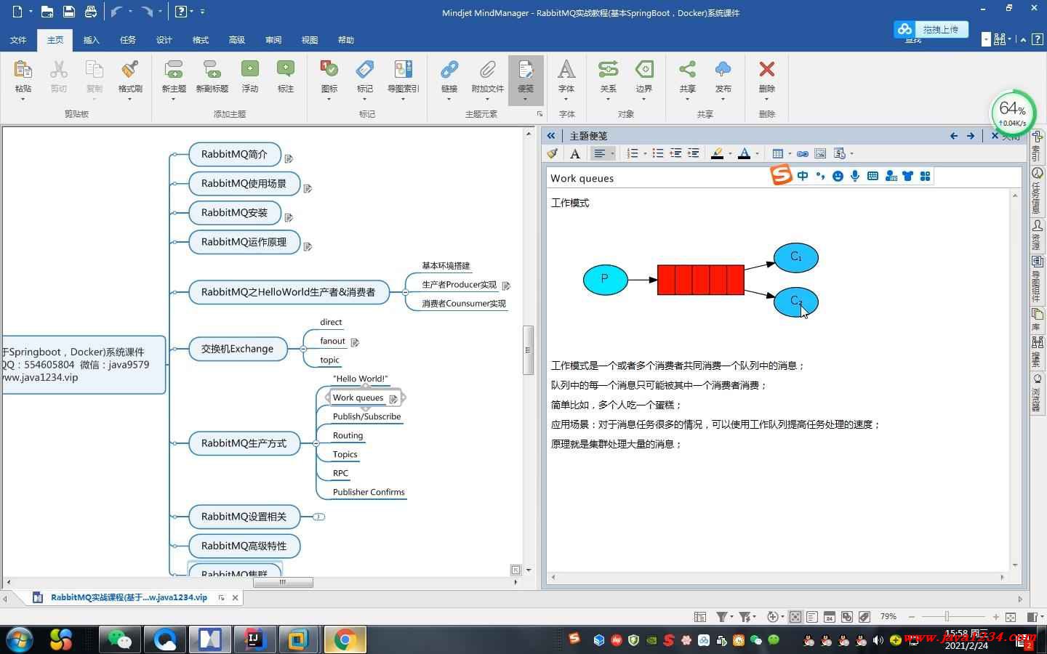Click the fit map button in status bar

click(1010, 616)
